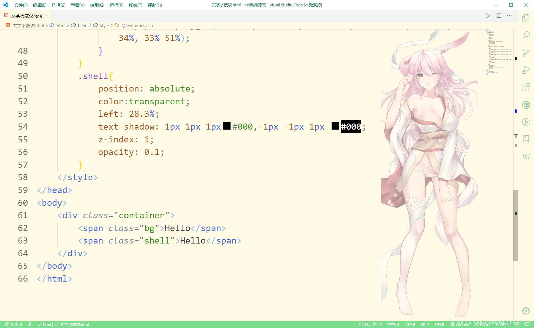Split the editor to the right

click(x=499, y=16)
